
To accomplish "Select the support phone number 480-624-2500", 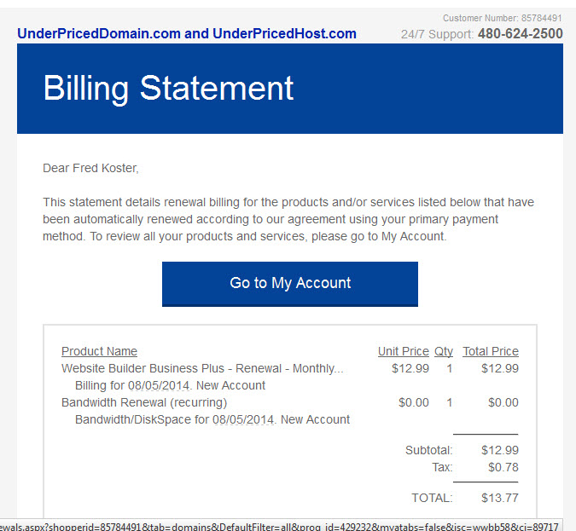I will point(521,34).
